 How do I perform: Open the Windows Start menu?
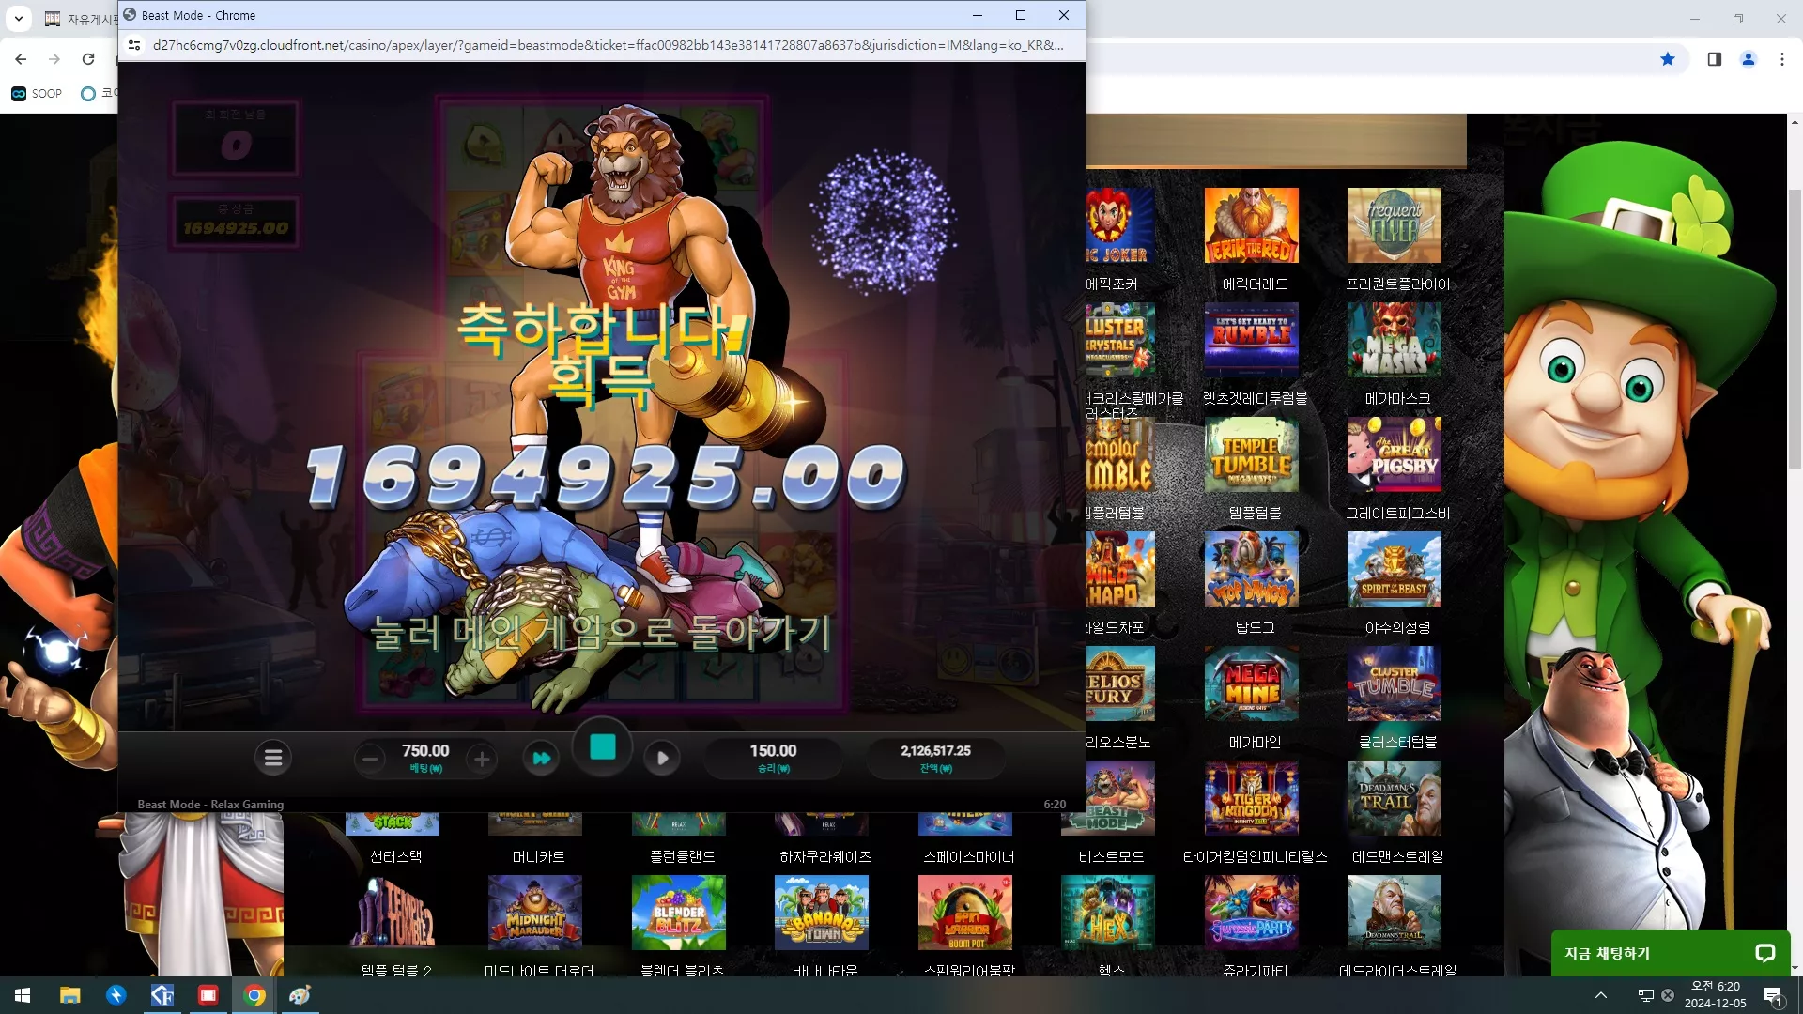(x=23, y=995)
